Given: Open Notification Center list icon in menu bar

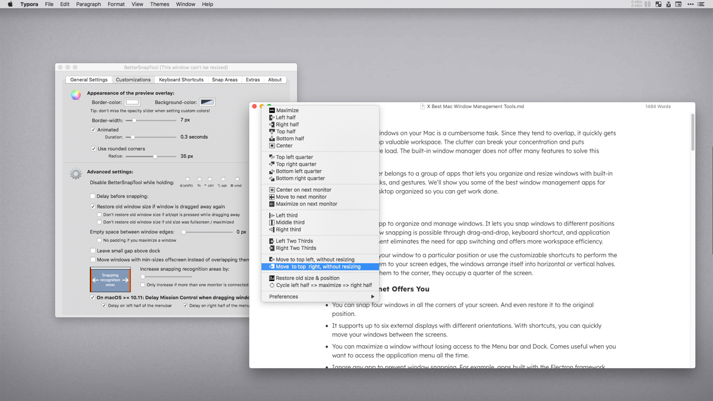Looking at the screenshot, I should [701, 4].
